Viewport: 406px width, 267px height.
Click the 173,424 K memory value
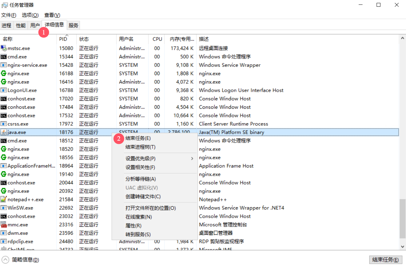[182, 48]
